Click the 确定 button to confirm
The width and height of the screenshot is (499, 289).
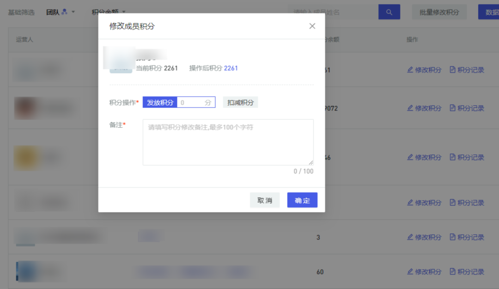click(302, 200)
